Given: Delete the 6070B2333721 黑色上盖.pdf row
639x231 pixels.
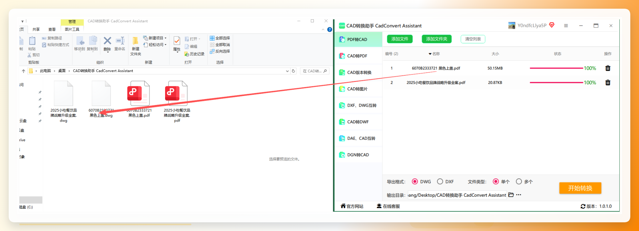Looking at the screenshot, I should click(608, 68).
